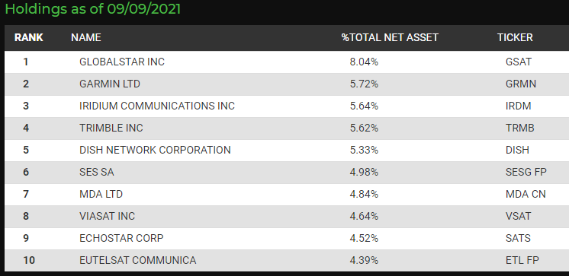
Task: Select the VIASAT INC name
Action: pyautogui.click(x=107, y=217)
